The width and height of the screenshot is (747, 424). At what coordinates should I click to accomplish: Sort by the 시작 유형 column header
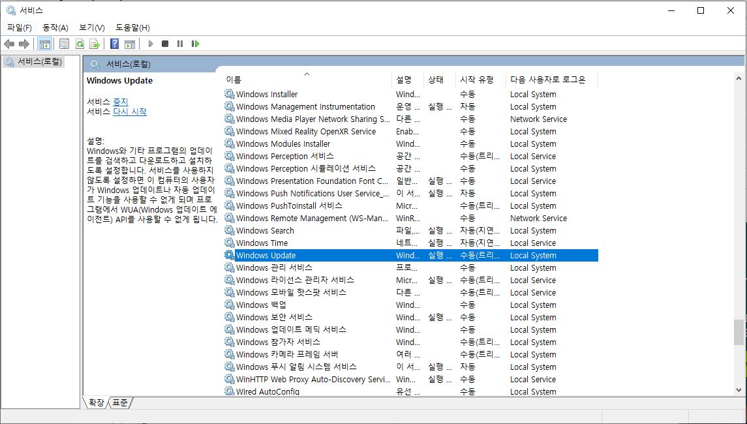[480, 80]
